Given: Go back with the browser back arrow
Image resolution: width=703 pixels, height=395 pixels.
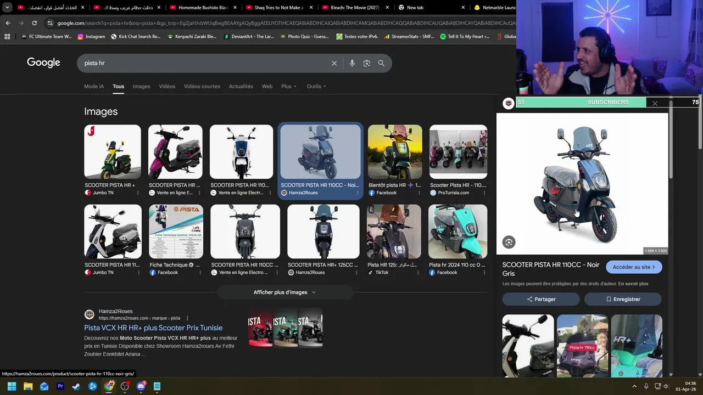Looking at the screenshot, I should click(x=8, y=23).
